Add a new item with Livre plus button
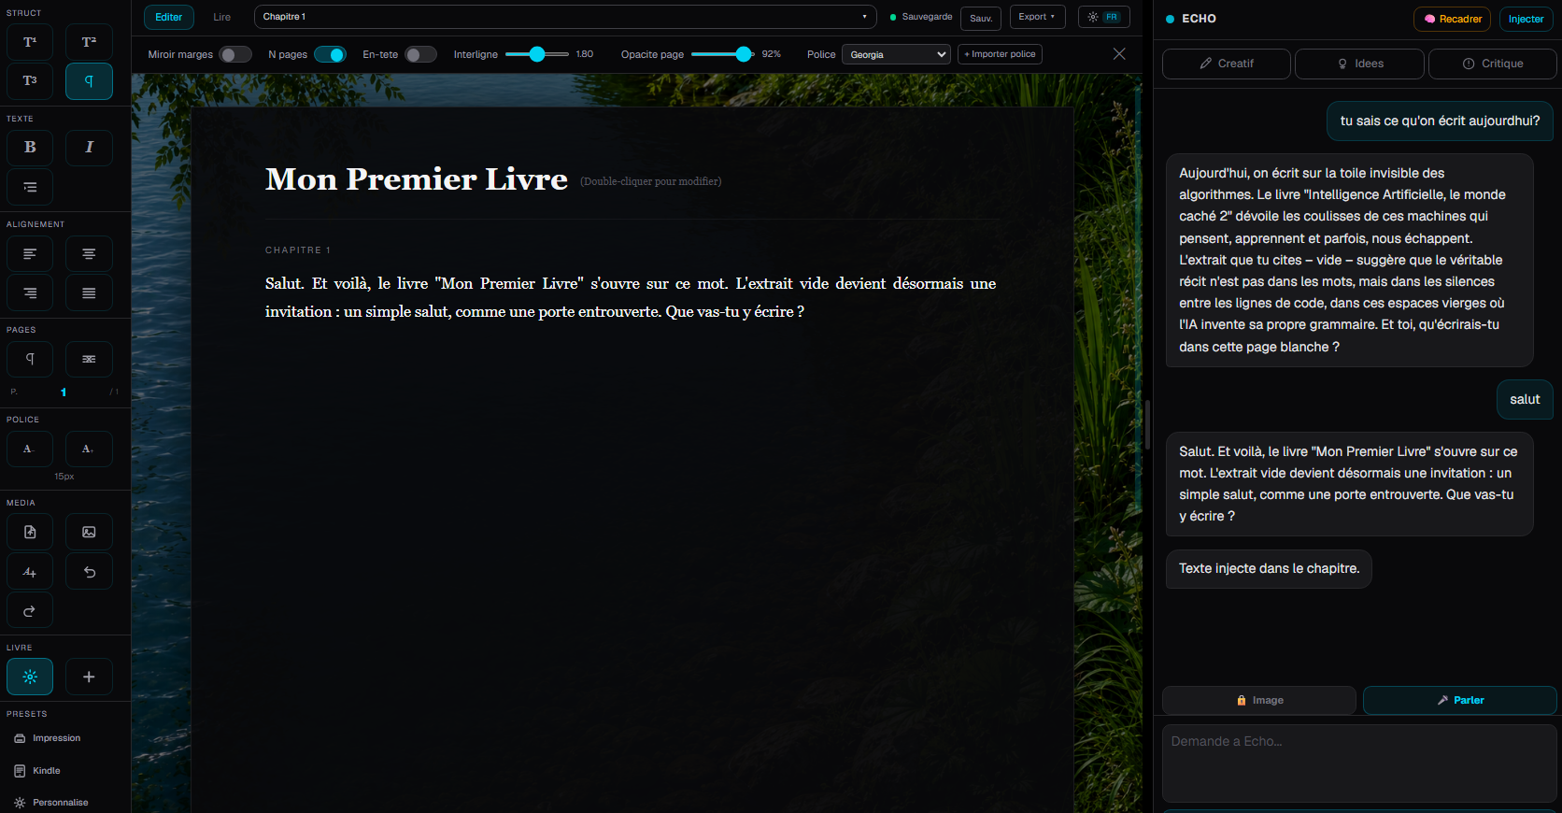Image resolution: width=1562 pixels, height=813 pixels. tap(89, 677)
